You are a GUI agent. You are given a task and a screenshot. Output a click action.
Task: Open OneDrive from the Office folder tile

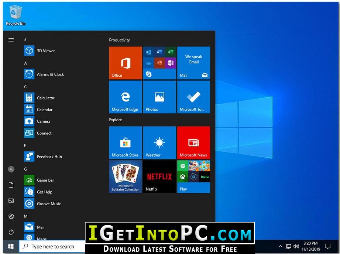pos(148,63)
